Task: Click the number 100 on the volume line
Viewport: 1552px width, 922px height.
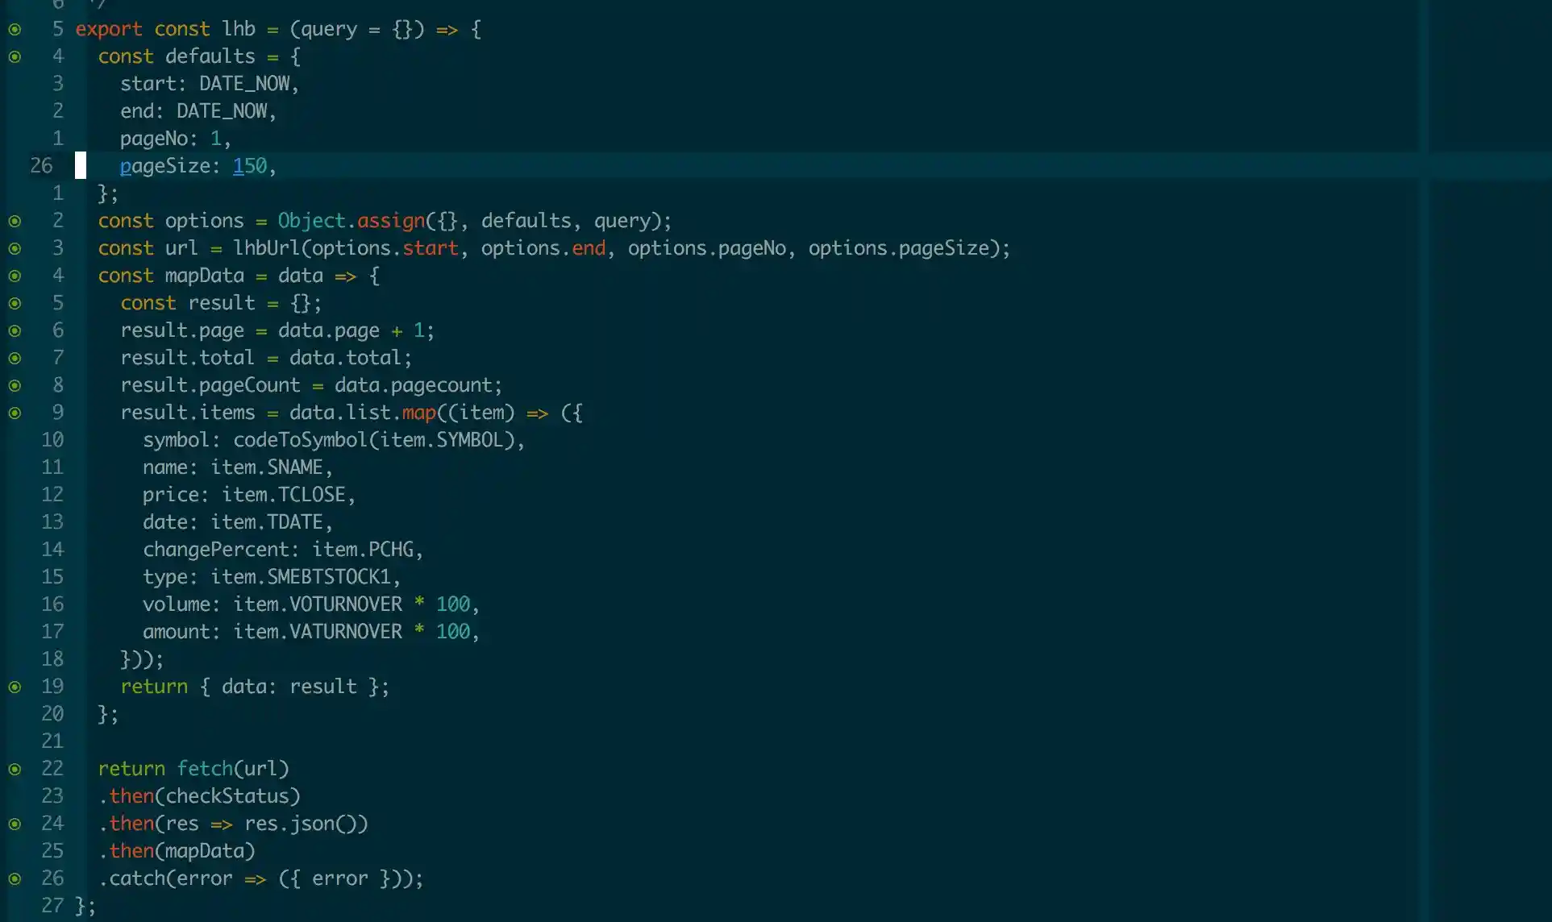Action: pos(453,604)
